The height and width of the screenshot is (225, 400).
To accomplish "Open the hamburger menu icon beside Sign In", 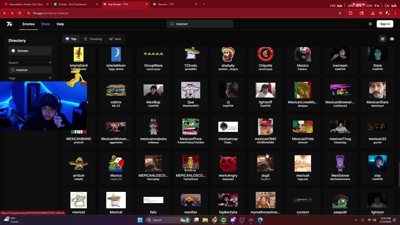I will pos(370,24).
